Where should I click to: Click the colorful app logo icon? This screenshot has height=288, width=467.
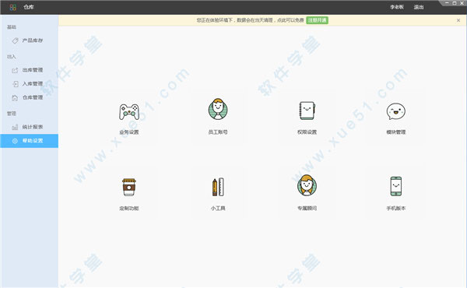tap(12, 7)
